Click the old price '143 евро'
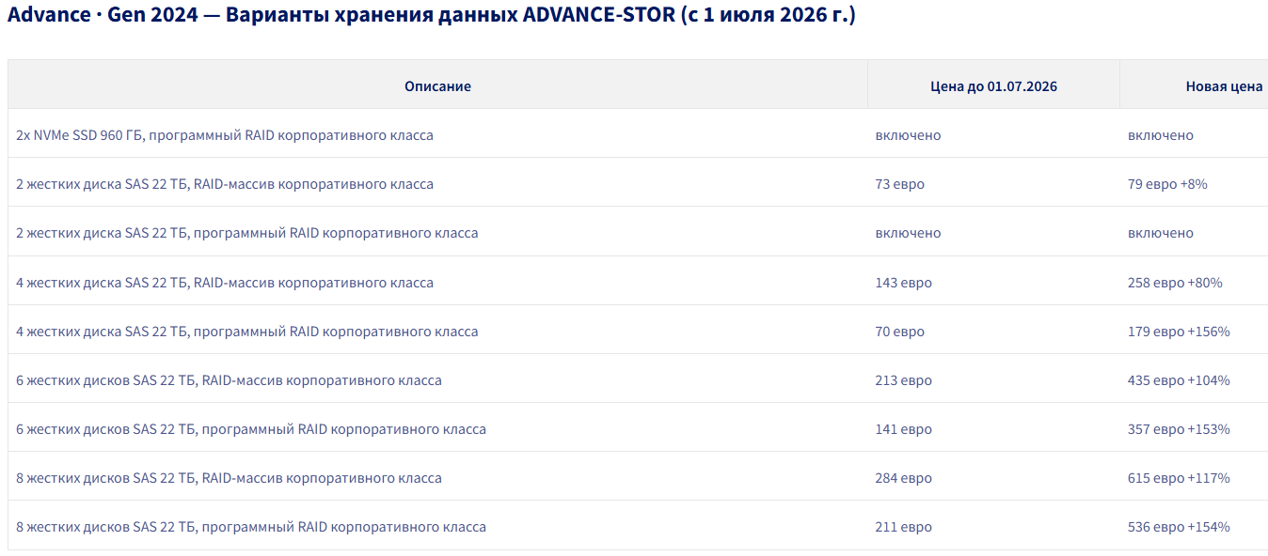 tap(903, 283)
